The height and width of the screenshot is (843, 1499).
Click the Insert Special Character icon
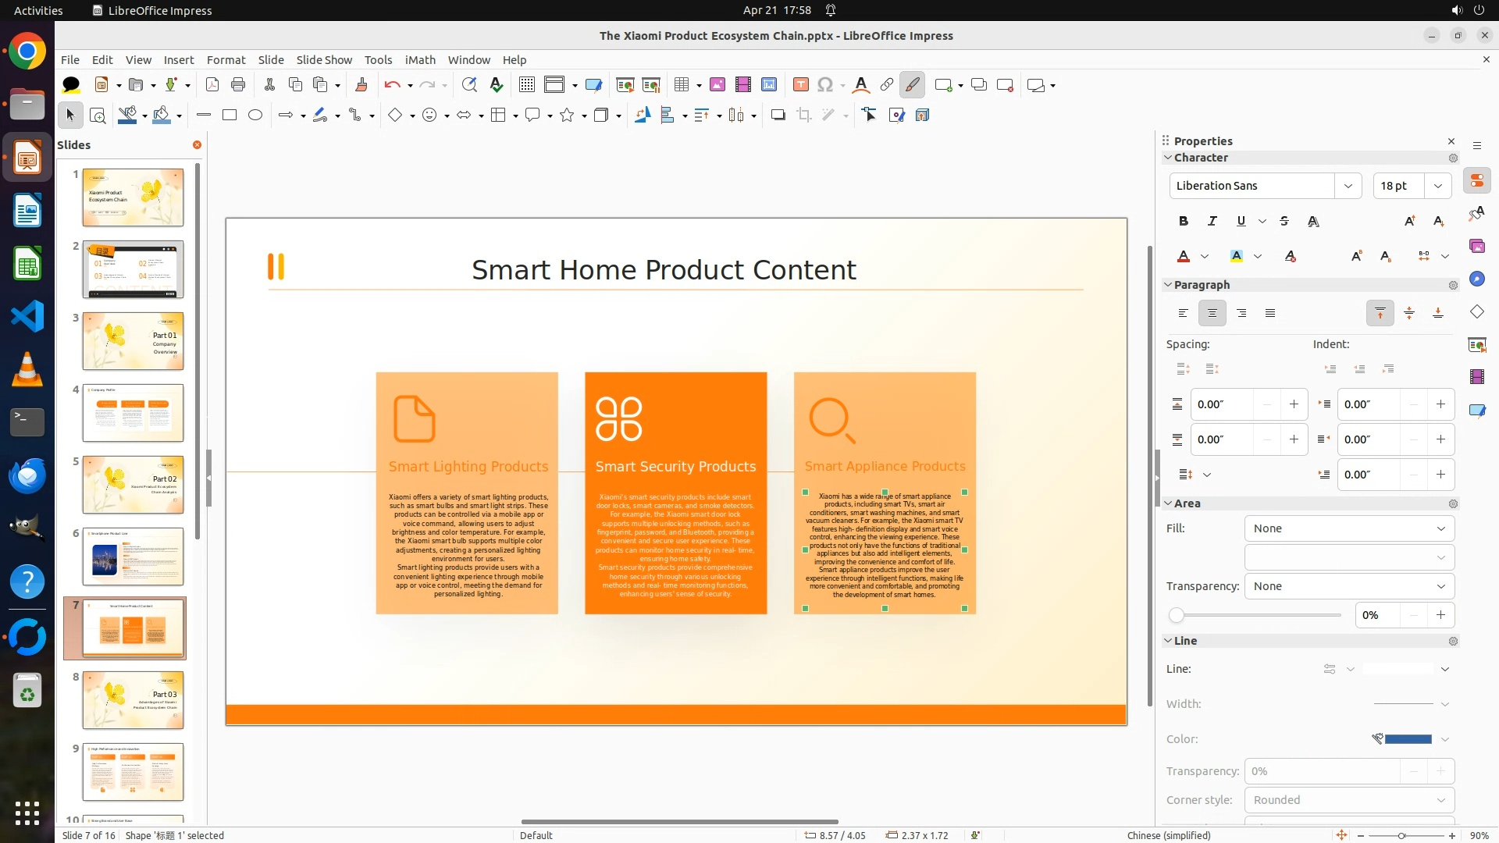click(x=825, y=85)
